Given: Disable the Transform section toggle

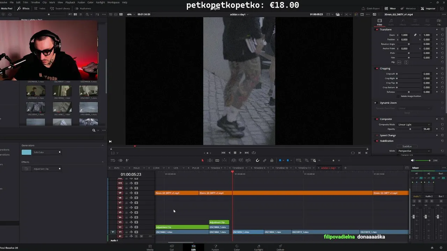Looking at the screenshot, I should [377, 30].
